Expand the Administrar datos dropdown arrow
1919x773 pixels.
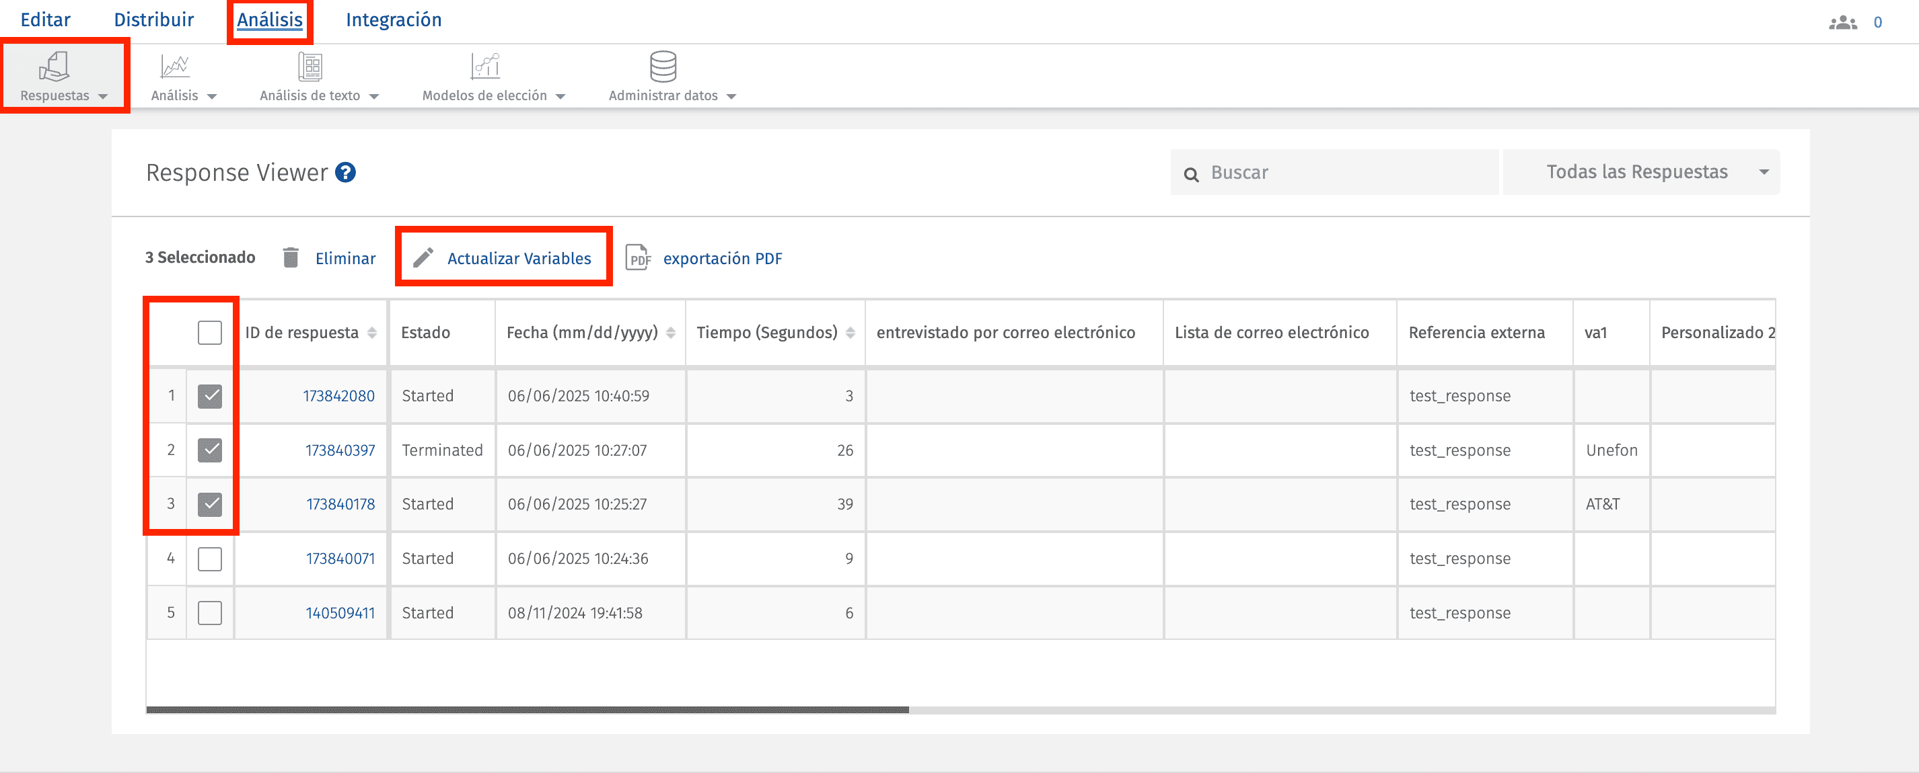pos(731,97)
